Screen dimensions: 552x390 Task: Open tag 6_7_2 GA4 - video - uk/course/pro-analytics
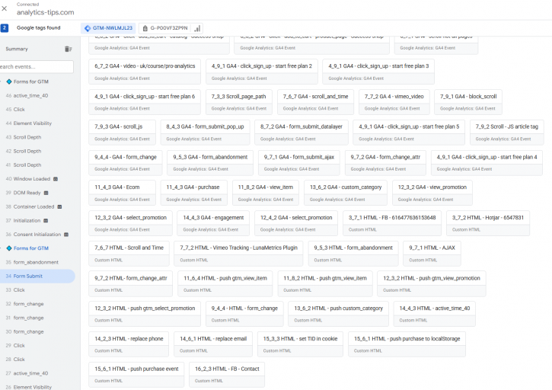145,72
